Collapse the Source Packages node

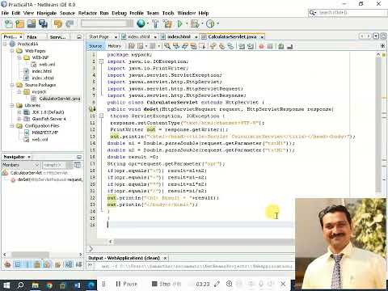click(x=12, y=85)
